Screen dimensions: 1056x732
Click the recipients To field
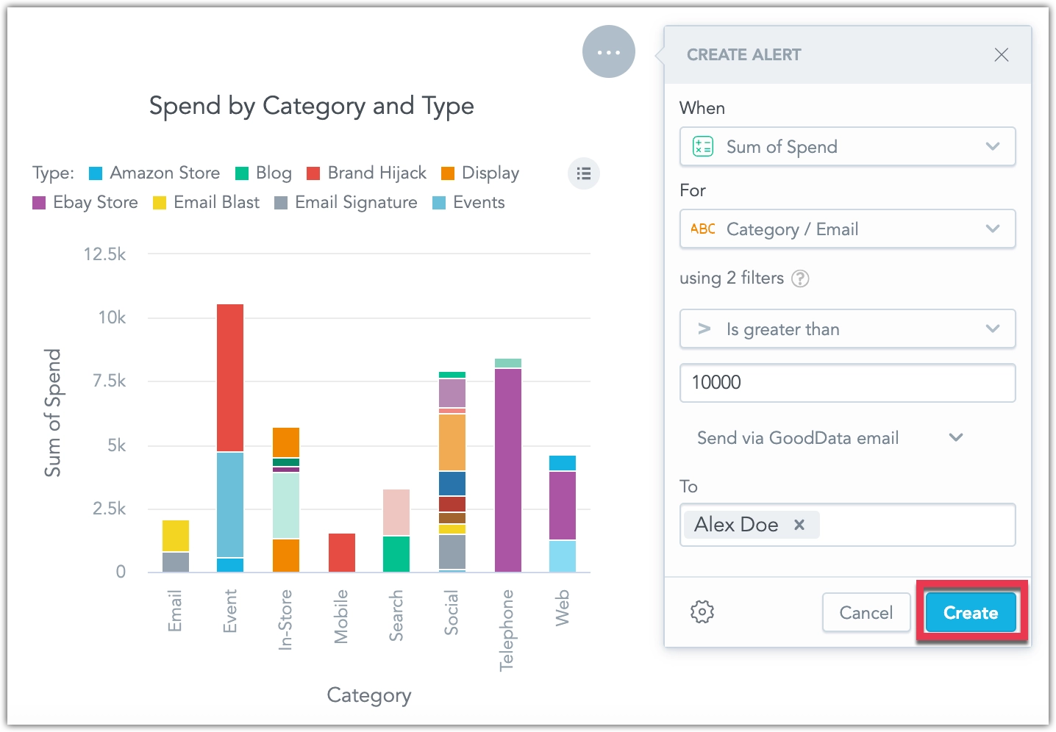point(847,525)
